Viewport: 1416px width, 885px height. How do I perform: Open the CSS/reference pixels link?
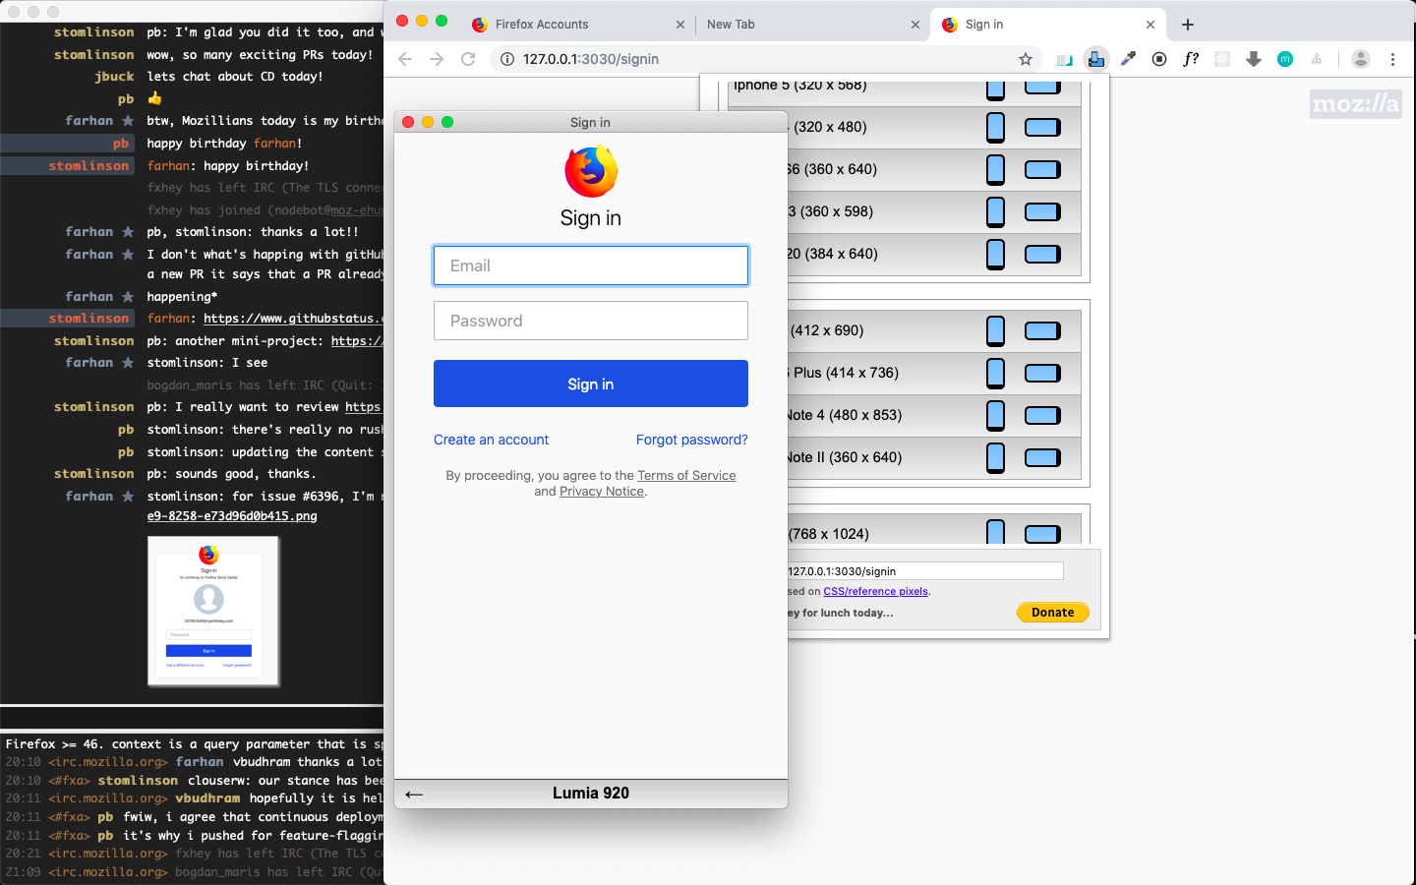coord(875,591)
